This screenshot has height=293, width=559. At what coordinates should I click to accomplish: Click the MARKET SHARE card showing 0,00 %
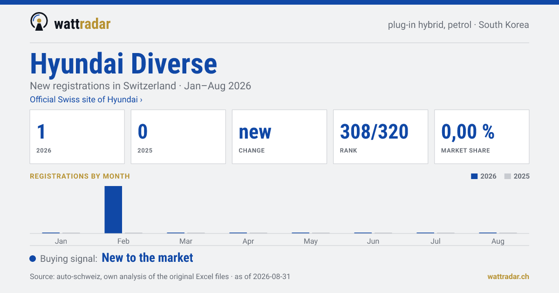pos(482,137)
